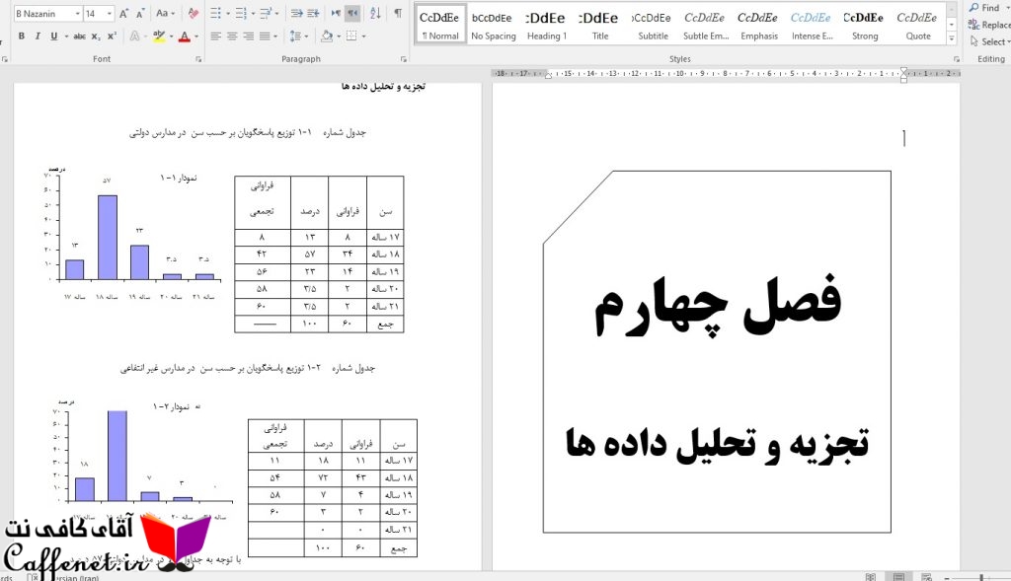
Task: Open line and paragraph spacing
Action: pos(294,36)
